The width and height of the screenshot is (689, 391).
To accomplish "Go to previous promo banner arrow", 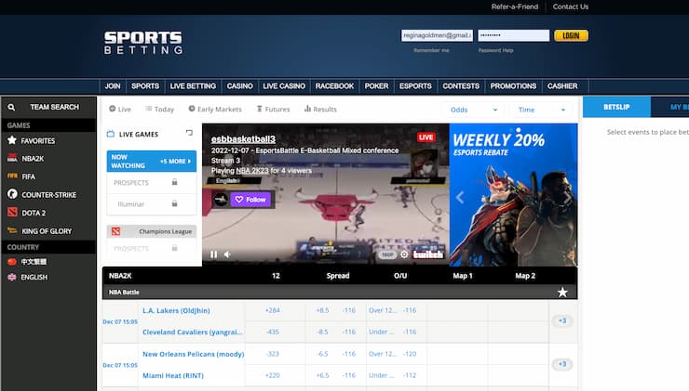I will pos(460,197).
